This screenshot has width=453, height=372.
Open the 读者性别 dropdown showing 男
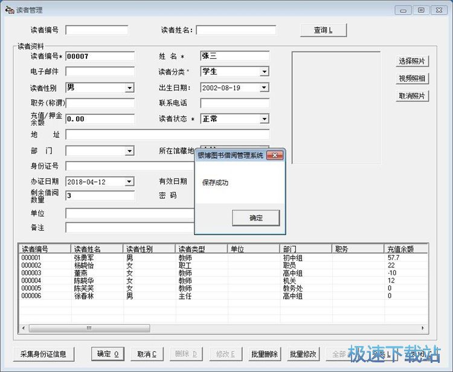click(129, 88)
